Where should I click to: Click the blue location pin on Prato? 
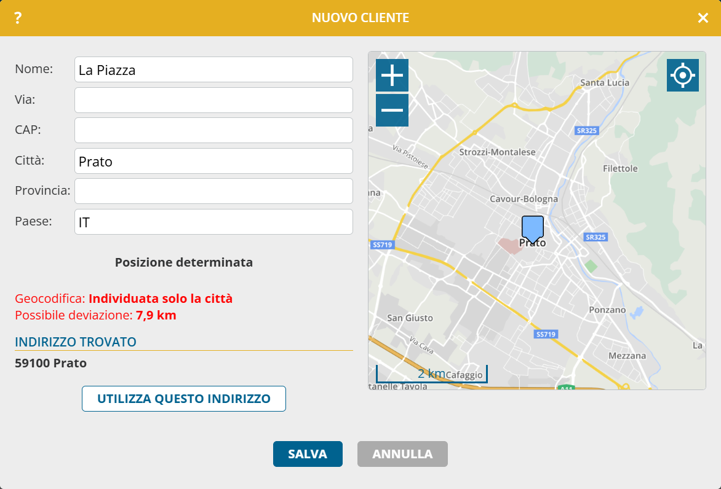tap(532, 229)
